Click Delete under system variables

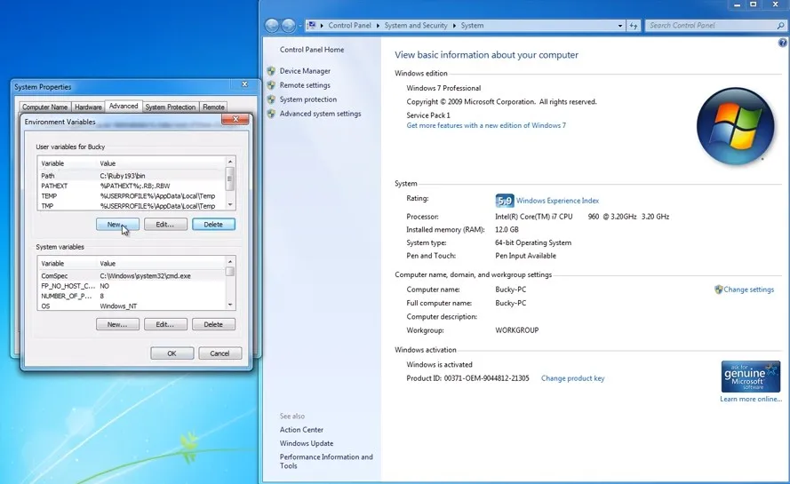tap(213, 325)
